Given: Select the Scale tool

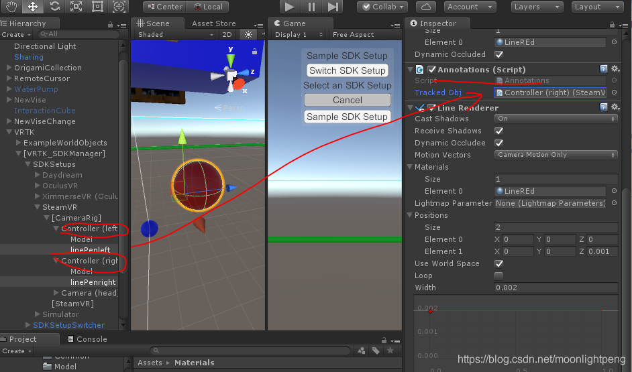Looking at the screenshot, I should [76, 7].
